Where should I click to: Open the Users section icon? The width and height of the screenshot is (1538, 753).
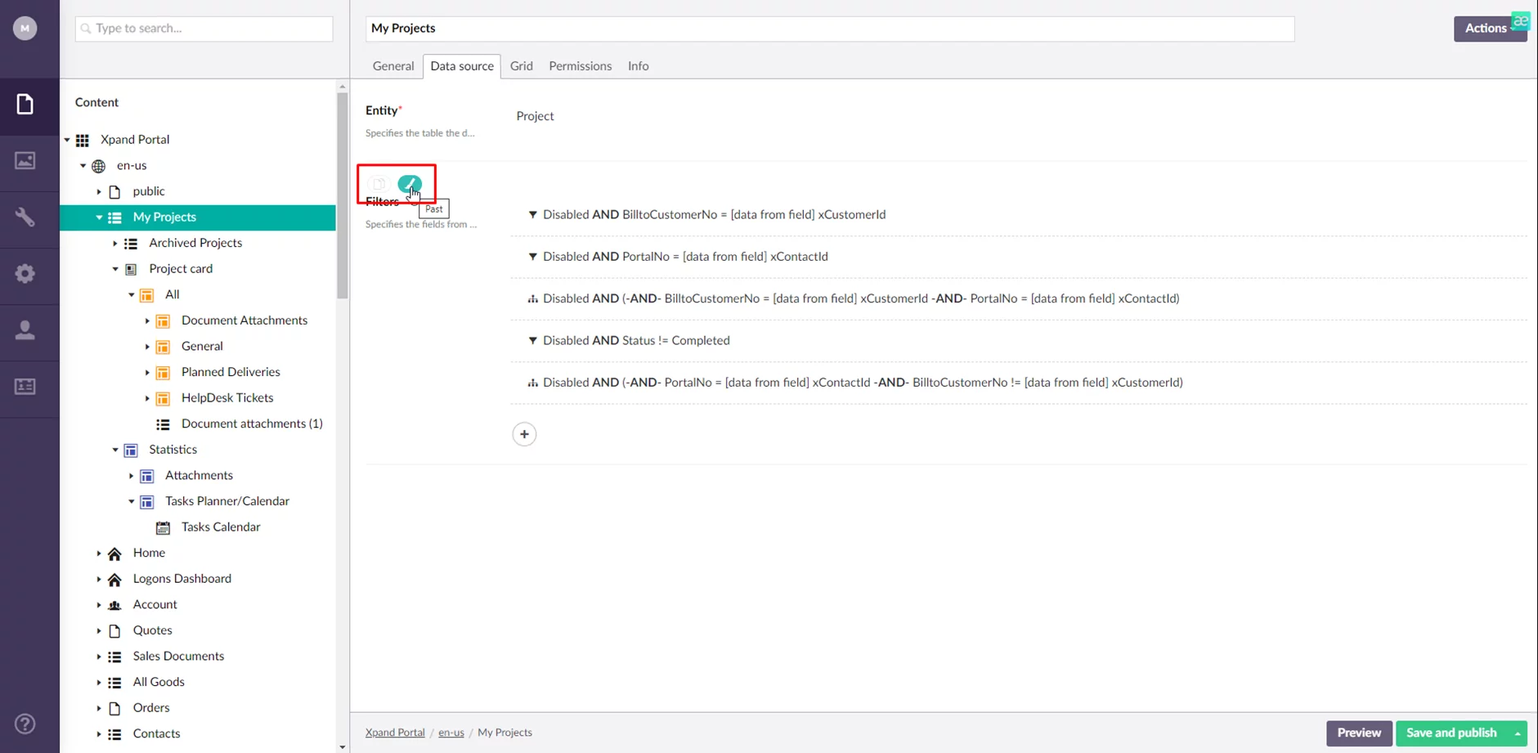pos(25,330)
